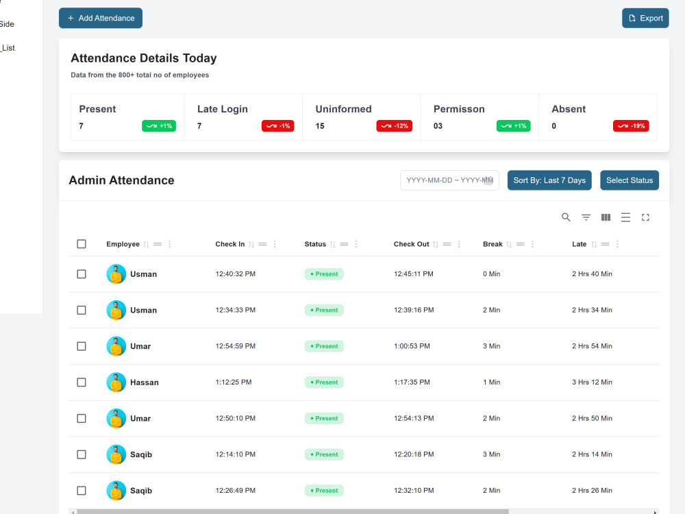Enter full screen table view

645,217
